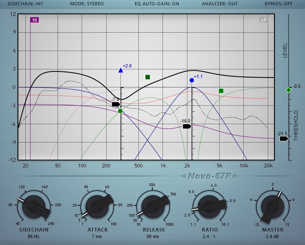Toggle the Bypass OFF switch
The height and width of the screenshot is (245, 305).
tap(278, 4)
